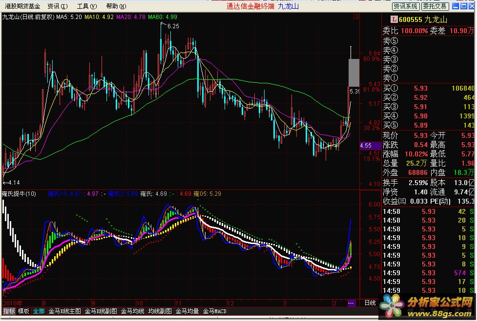477x321 pixels.
Task: Click the 买① price 5.93
Action: pyautogui.click(x=421, y=88)
